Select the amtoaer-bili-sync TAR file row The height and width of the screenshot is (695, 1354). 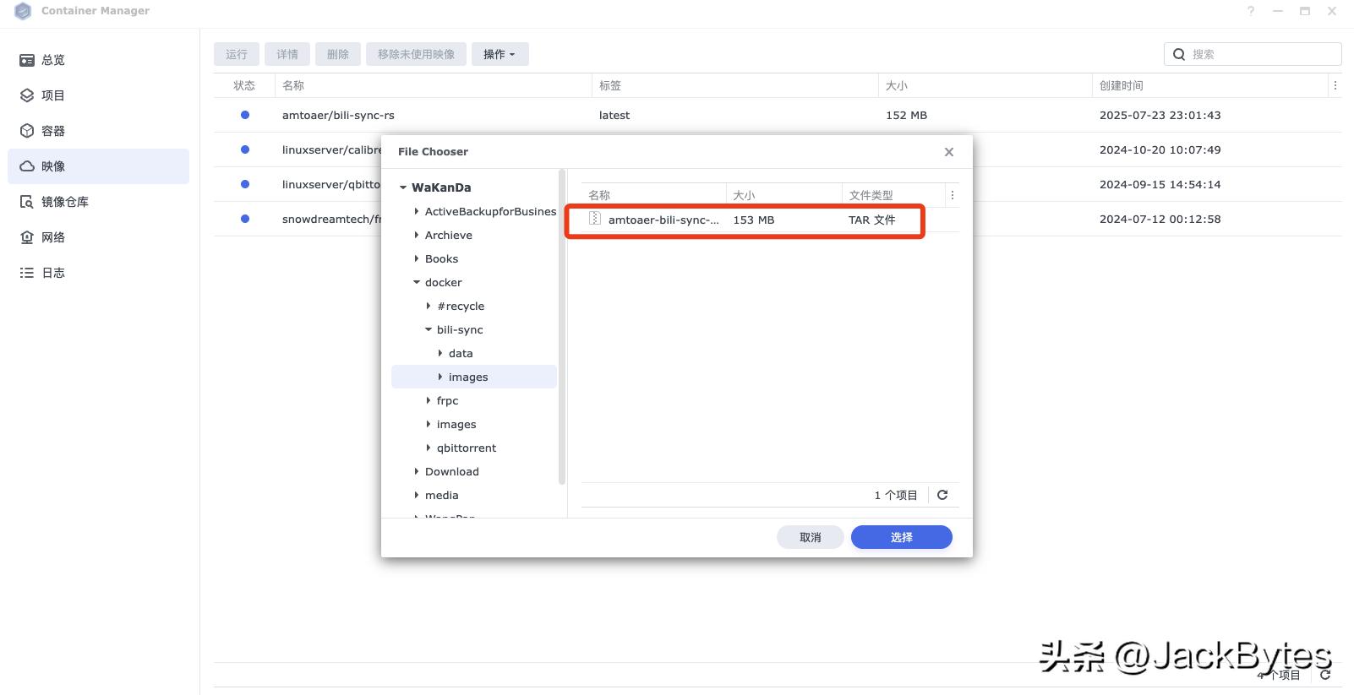[x=770, y=220]
